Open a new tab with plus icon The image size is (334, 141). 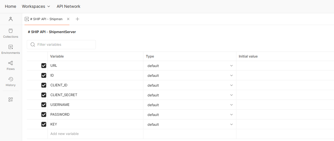(x=77, y=19)
